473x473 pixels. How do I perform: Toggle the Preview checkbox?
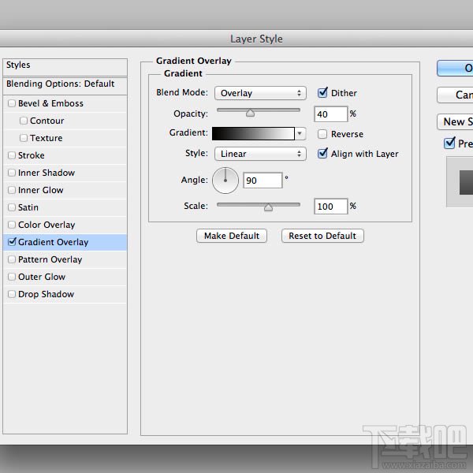(449, 143)
